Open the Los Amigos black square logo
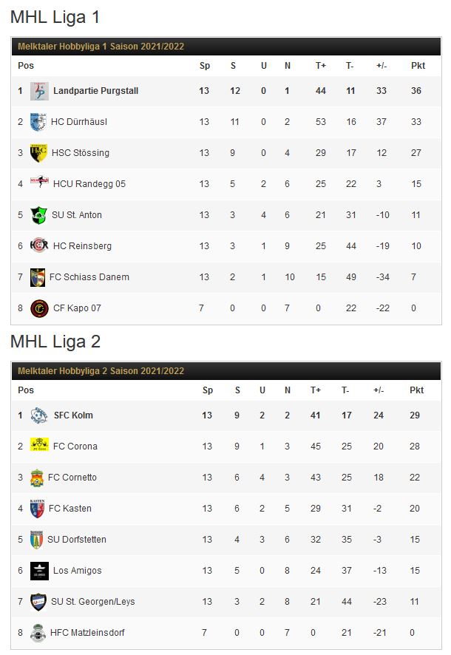The image size is (451, 655). click(x=39, y=571)
